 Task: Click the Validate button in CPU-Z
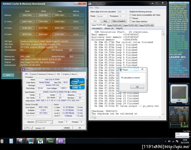point(67,128)
